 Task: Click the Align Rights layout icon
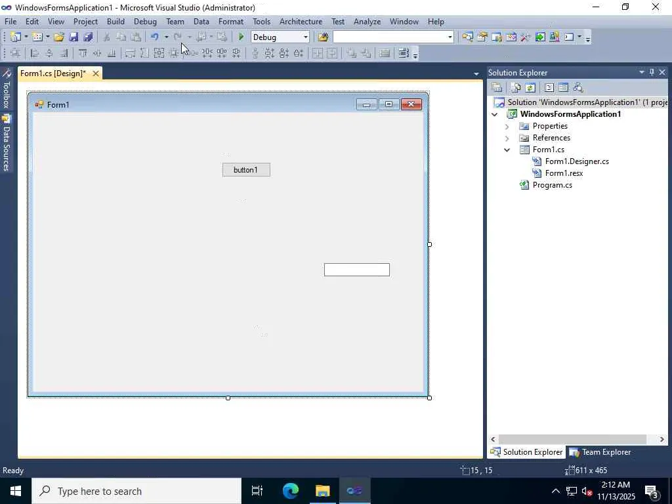click(64, 53)
